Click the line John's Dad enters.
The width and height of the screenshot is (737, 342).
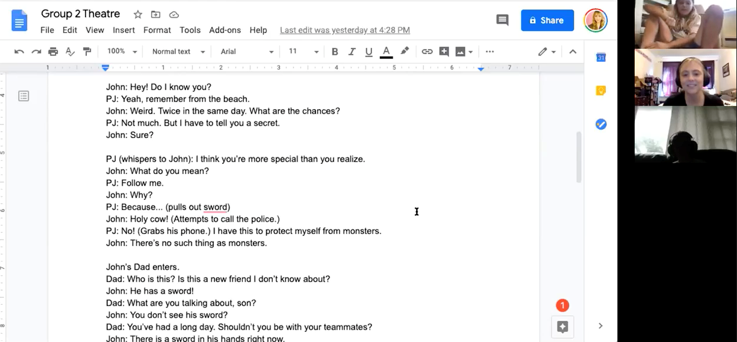click(x=142, y=267)
